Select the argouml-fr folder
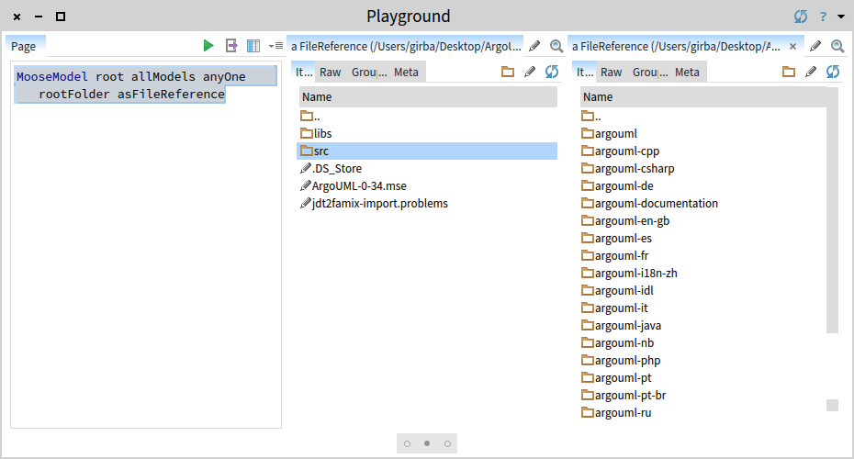Viewport: 854px width, 459px height. 702,255
